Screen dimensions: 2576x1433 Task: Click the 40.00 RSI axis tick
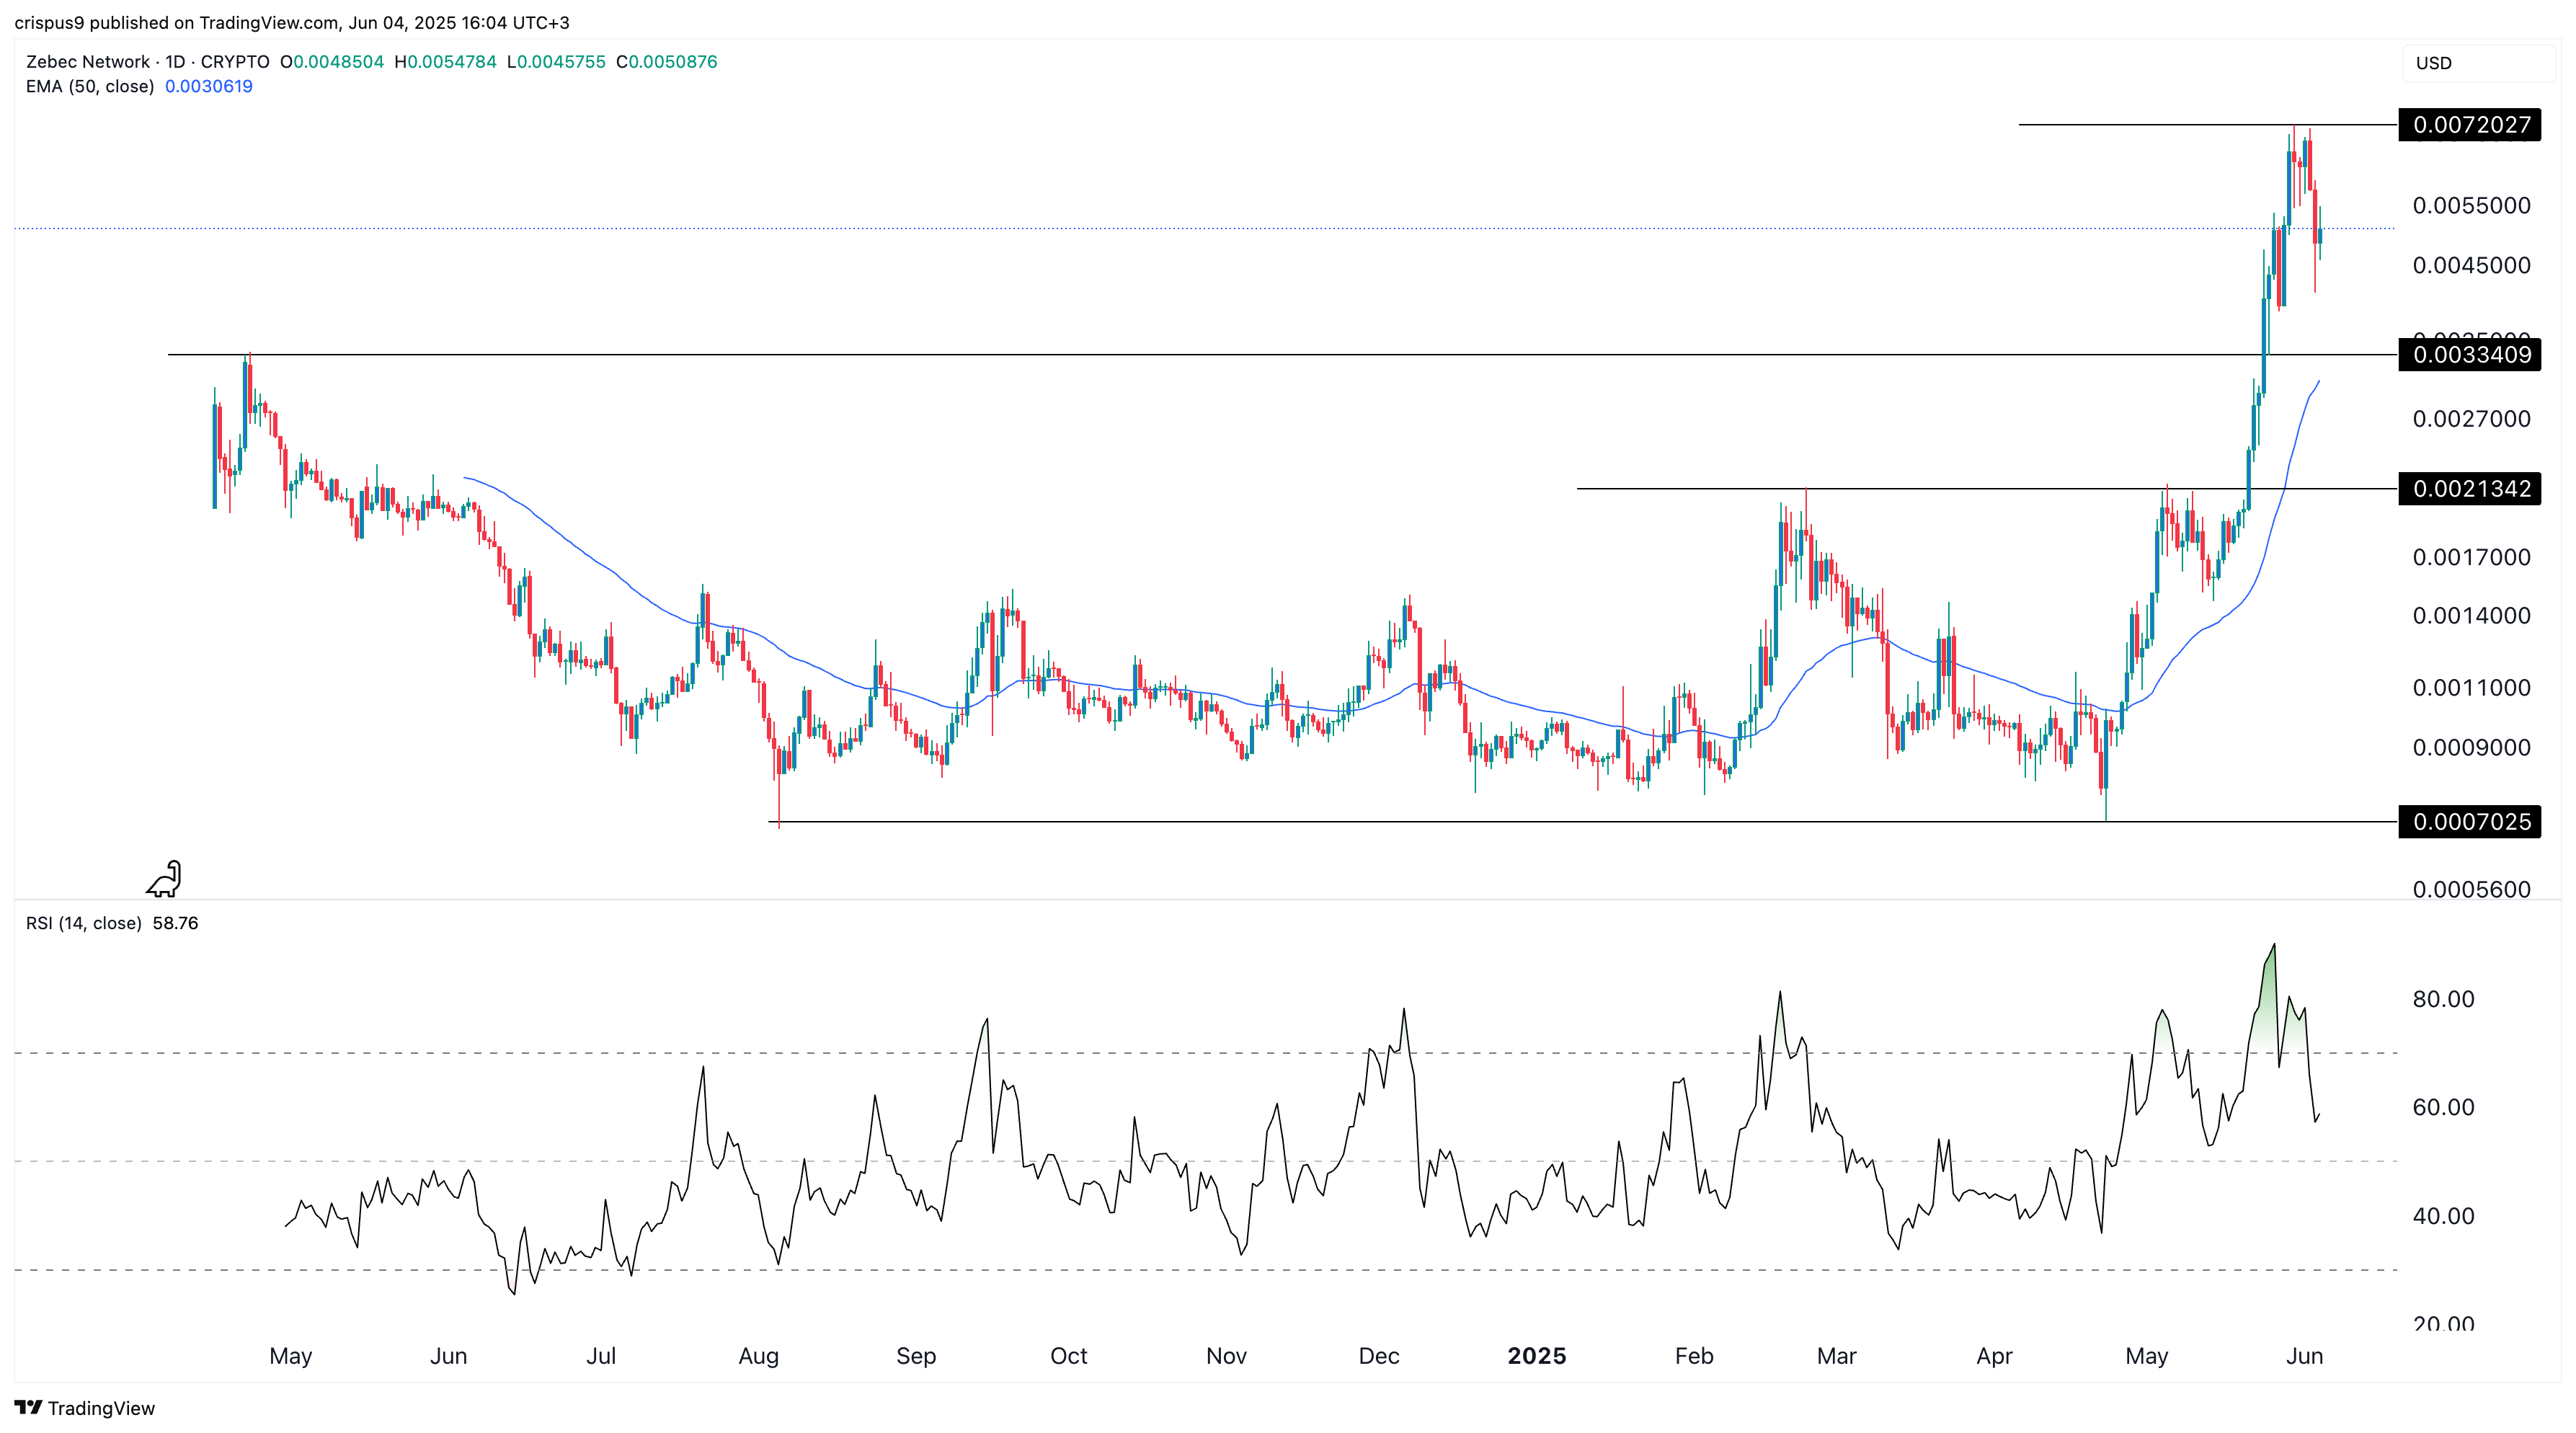pos(2444,1217)
